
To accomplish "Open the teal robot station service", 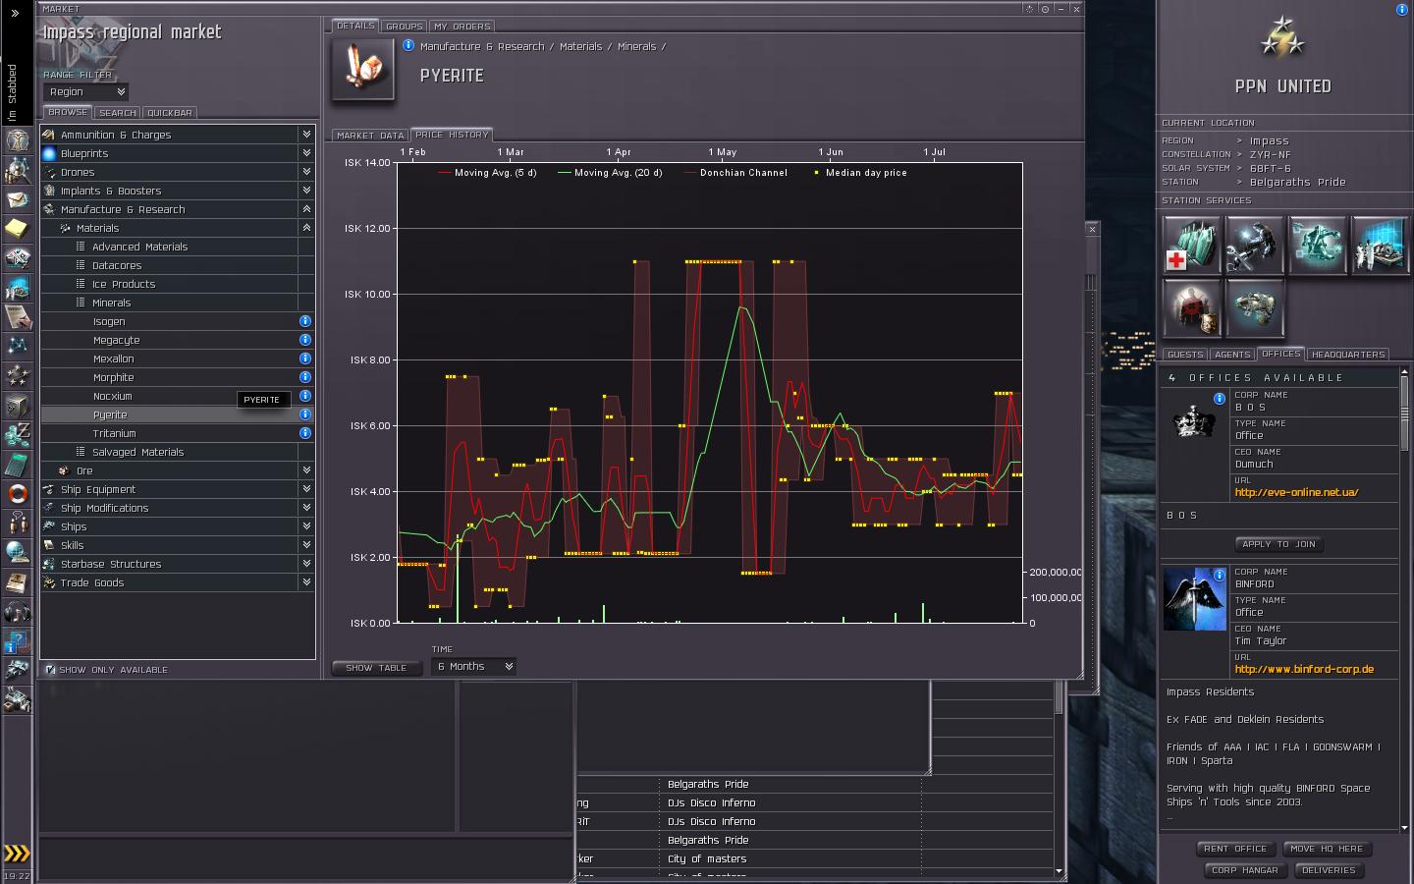I will pyautogui.click(x=1317, y=245).
